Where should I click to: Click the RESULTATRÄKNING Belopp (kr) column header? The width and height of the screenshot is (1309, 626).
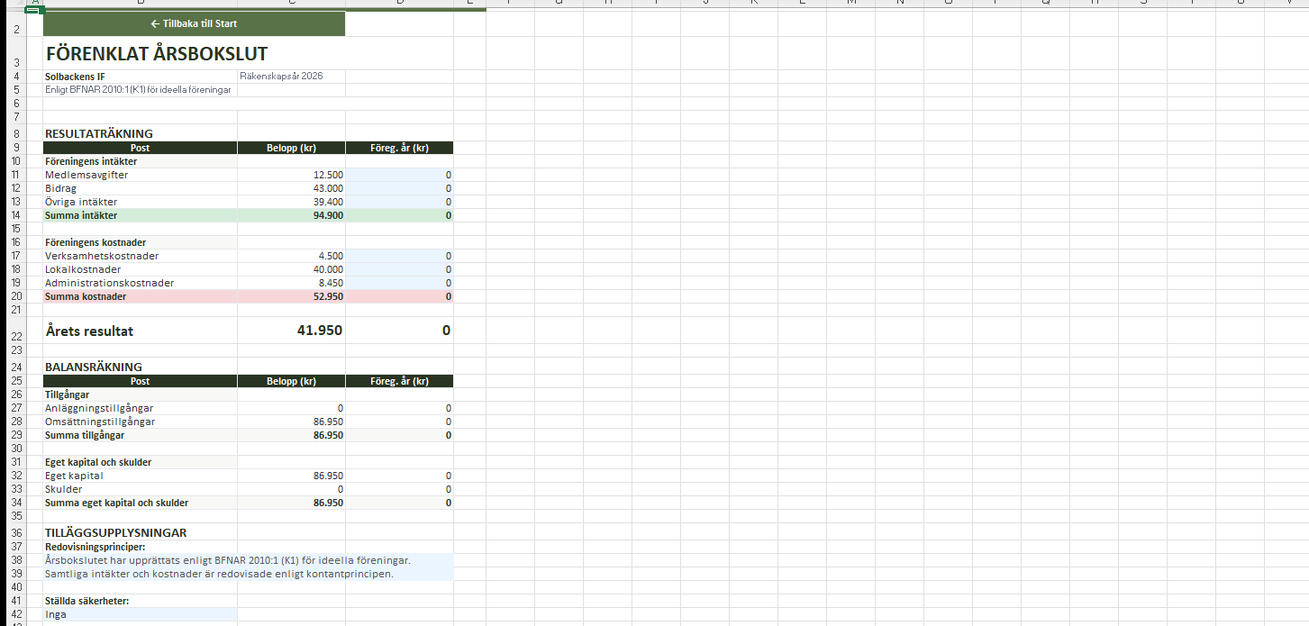click(291, 148)
